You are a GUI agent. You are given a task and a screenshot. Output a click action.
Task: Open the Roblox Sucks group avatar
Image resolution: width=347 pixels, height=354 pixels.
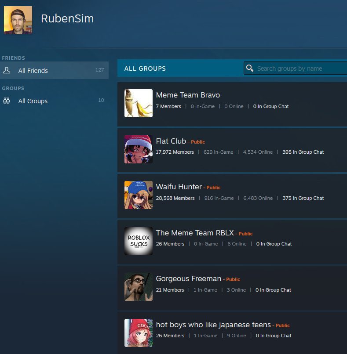[139, 241]
